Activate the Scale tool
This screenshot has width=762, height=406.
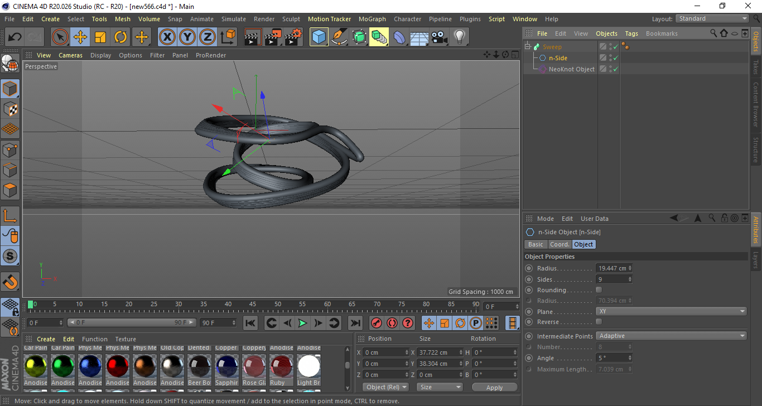click(x=100, y=37)
